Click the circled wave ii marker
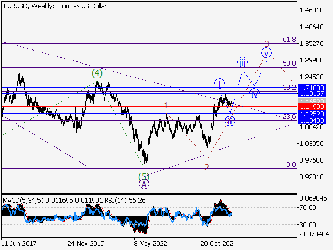Image resolution: width=333 pixels, height=250 pixels. [x=230, y=121]
